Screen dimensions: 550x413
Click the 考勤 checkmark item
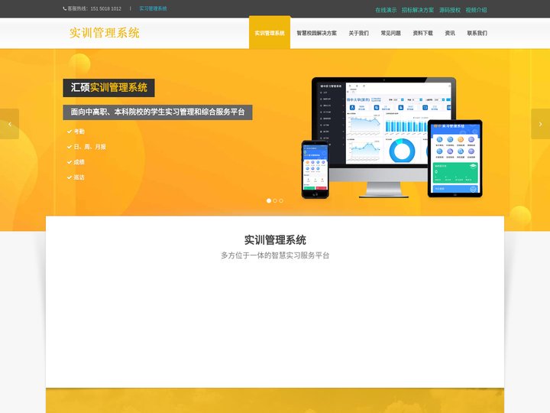pyautogui.click(x=76, y=132)
